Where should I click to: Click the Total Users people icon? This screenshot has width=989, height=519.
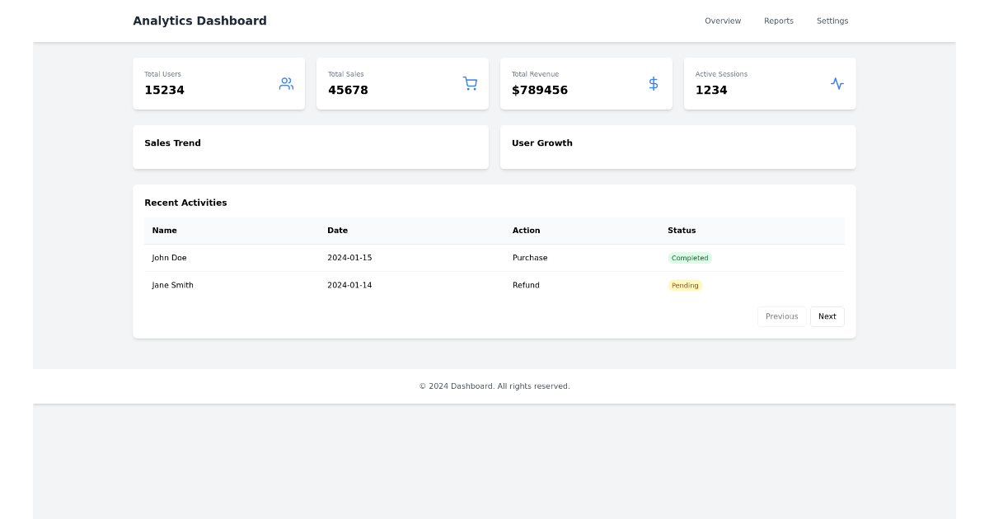(x=286, y=83)
